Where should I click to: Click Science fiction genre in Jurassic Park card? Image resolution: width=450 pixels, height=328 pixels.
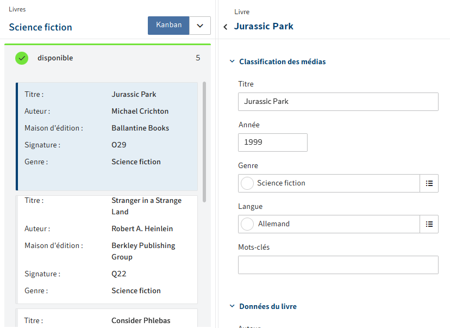tap(136, 162)
